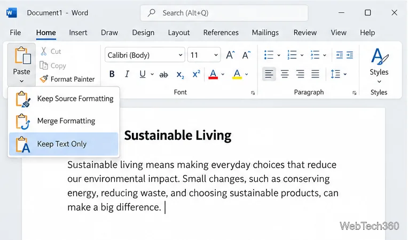Switch to the Home tab

[46, 33]
